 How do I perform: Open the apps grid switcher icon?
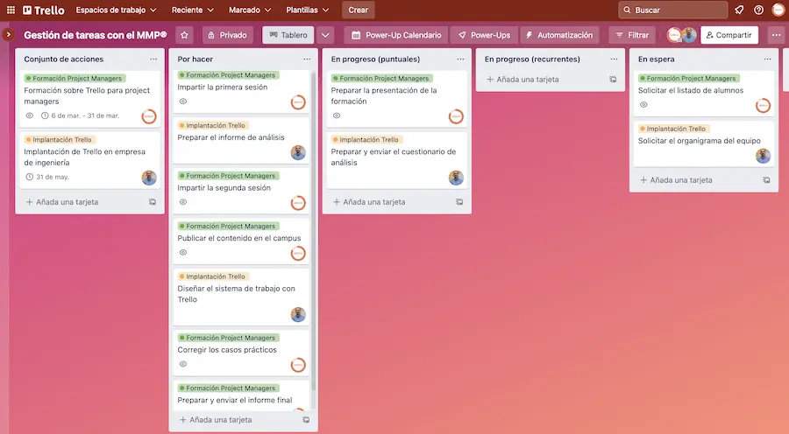[11, 10]
